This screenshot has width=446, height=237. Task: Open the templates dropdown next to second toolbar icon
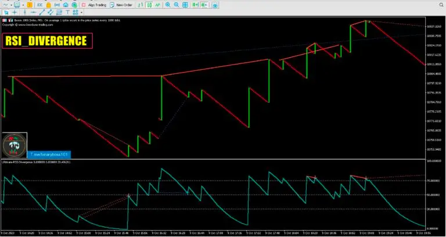coord(23,5)
